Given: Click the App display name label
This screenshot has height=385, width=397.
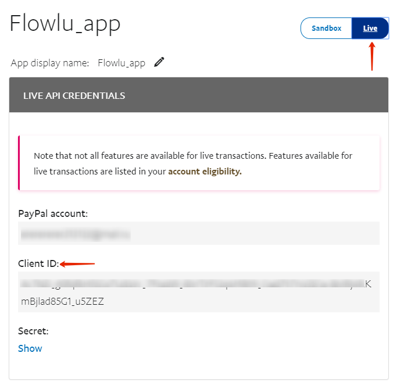Looking at the screenshot, I should click(x=50, y=63).
